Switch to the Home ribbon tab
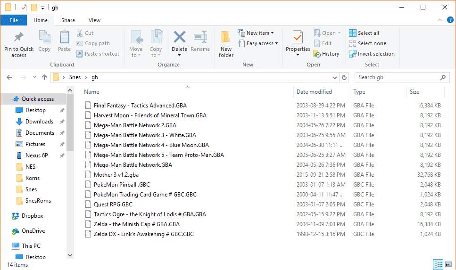This screenshot has width=456, height=270. 41,20
